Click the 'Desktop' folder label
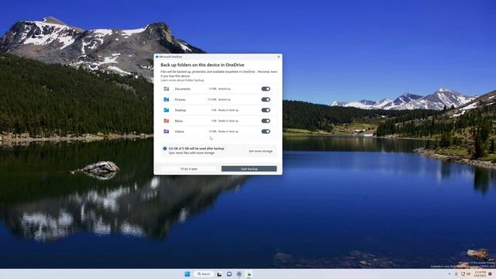 [x=181, y=110]
